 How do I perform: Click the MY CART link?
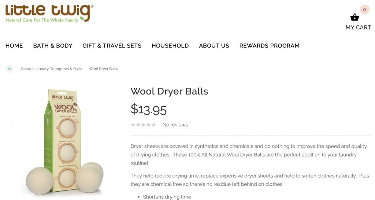coord(358,27)
